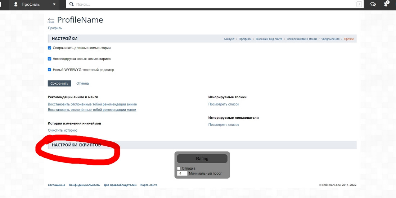The width and height of the screenshot is (396, 198).
Task: Expand the Rating script panel header
Action: tap(202, 159)
